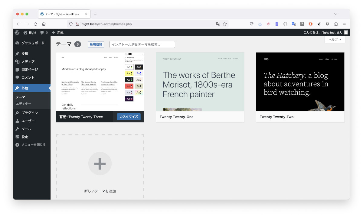Click the WordPress logo in the admin bar

17,33
